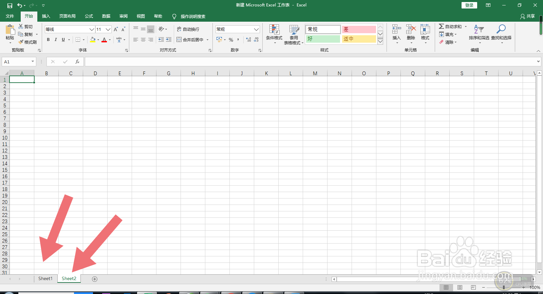
Task: Toggle top vertical alignment
Action: [136, 29]
